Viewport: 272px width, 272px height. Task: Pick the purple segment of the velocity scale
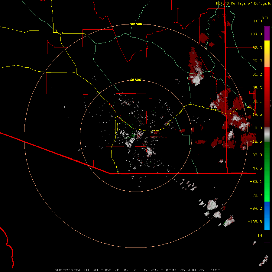click(267, 34)
